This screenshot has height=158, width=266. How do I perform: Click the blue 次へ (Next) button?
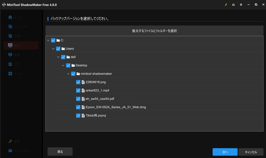pyautogui.click(x=225, y=152)
